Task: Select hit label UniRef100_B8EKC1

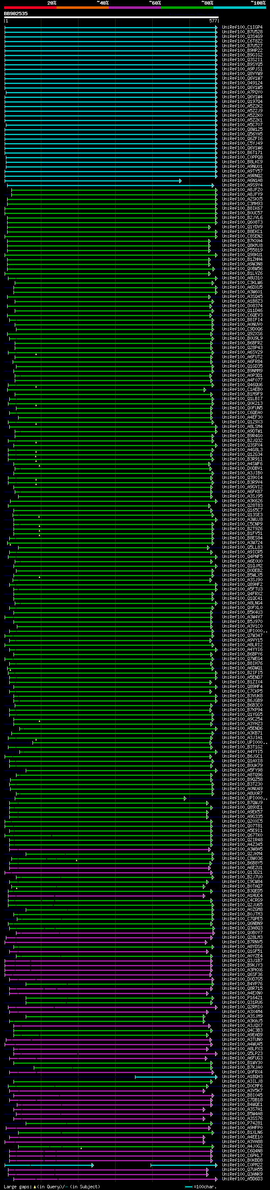Action: (242, 231)
